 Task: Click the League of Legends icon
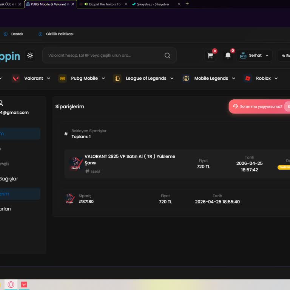(x=117, y=79)
